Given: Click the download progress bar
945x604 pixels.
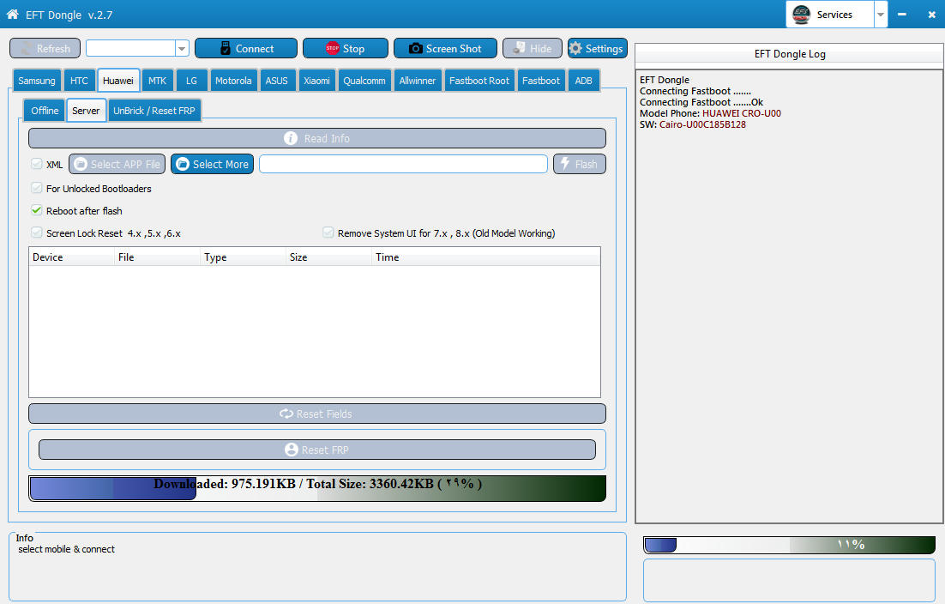Looking at the screenshot, I should pos(316,488).
